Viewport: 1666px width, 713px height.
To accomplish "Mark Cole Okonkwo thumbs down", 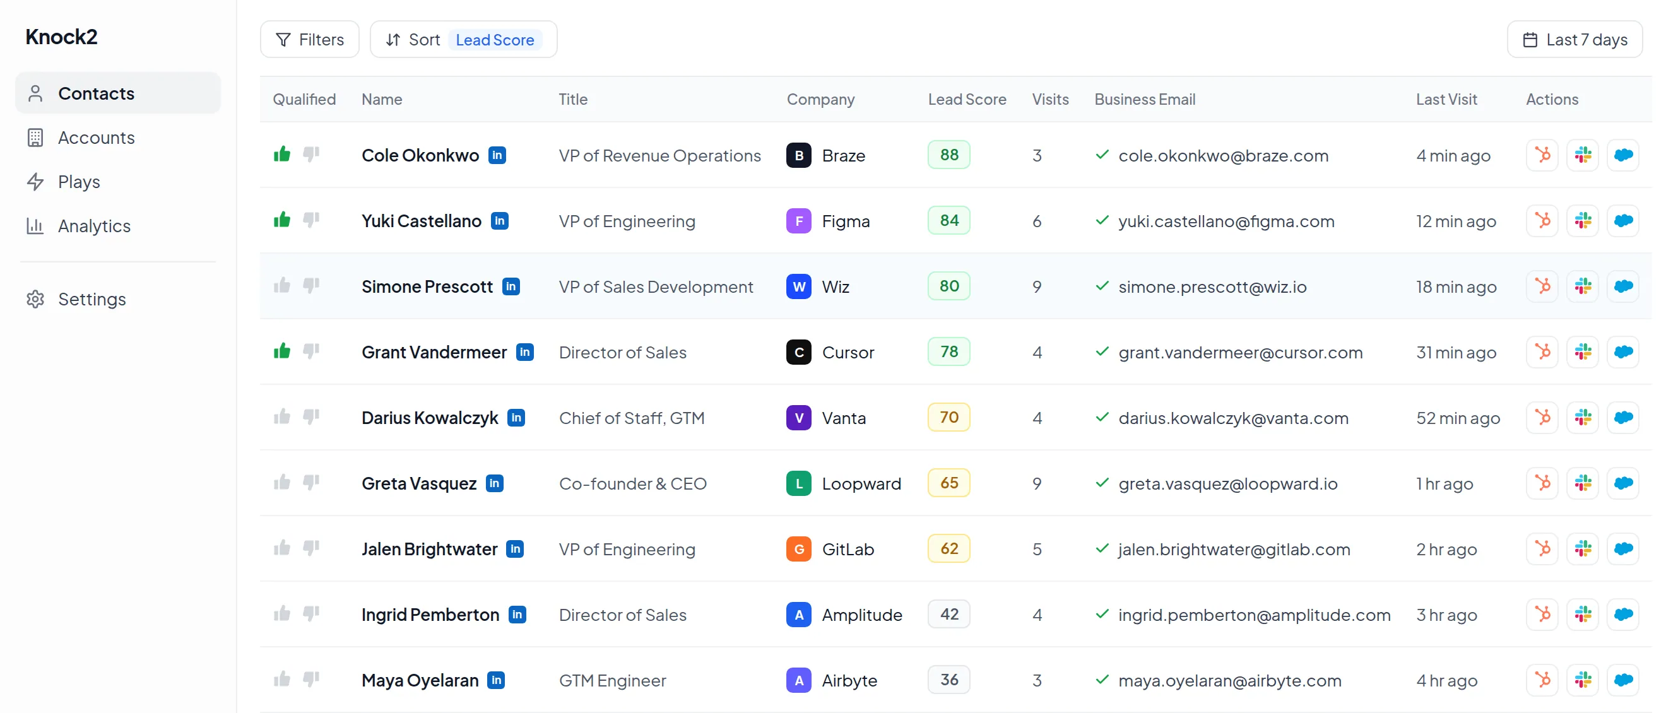I will (311, 154).
